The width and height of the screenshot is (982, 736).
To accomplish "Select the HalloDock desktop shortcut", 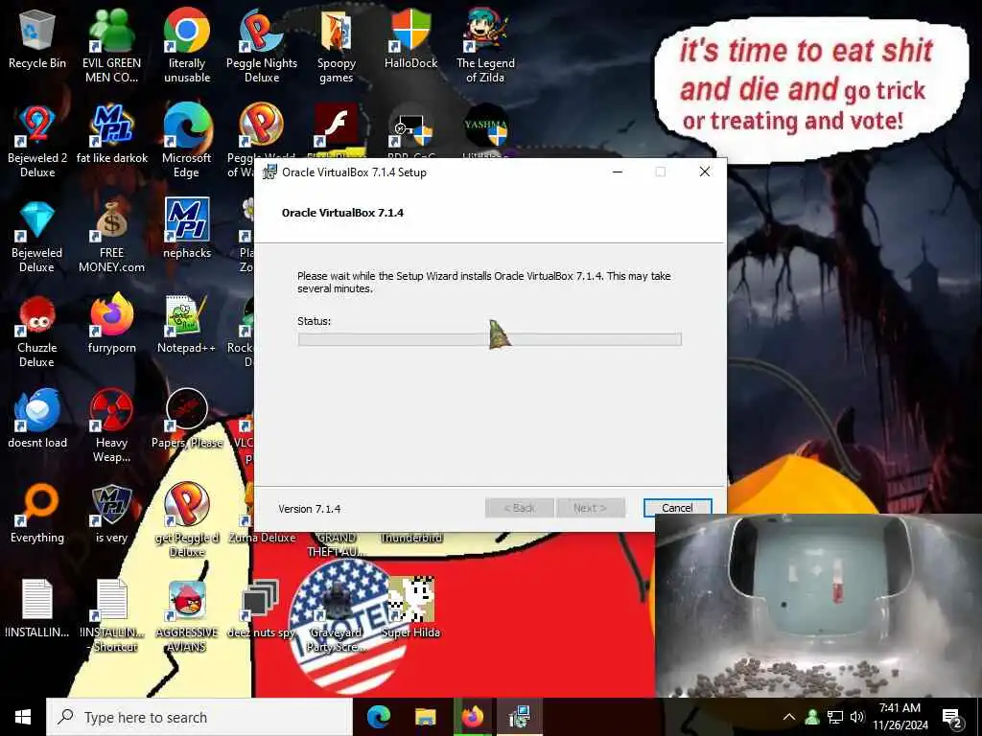I will click(410, 38).
